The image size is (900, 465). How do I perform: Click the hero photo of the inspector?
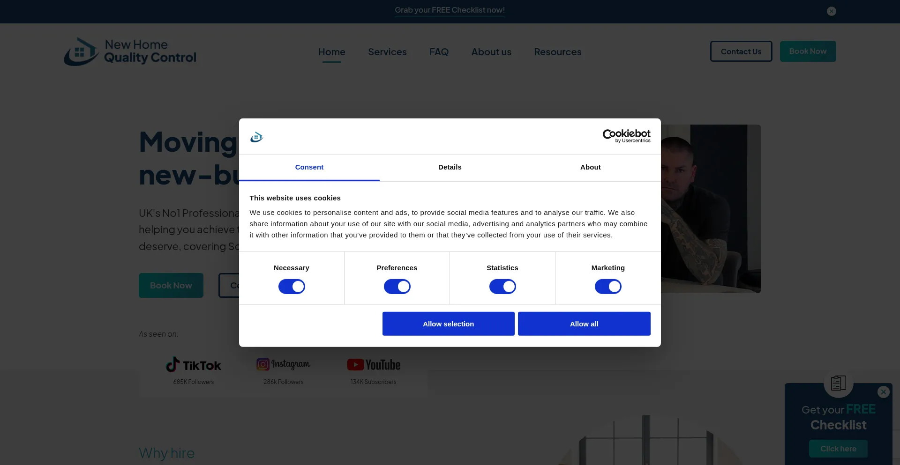click(x=711, y=209)
